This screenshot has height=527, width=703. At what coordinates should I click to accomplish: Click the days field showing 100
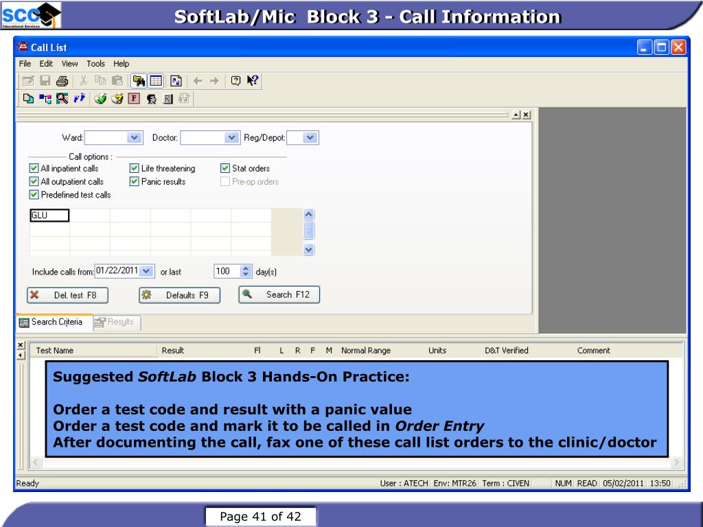point(227,271)
